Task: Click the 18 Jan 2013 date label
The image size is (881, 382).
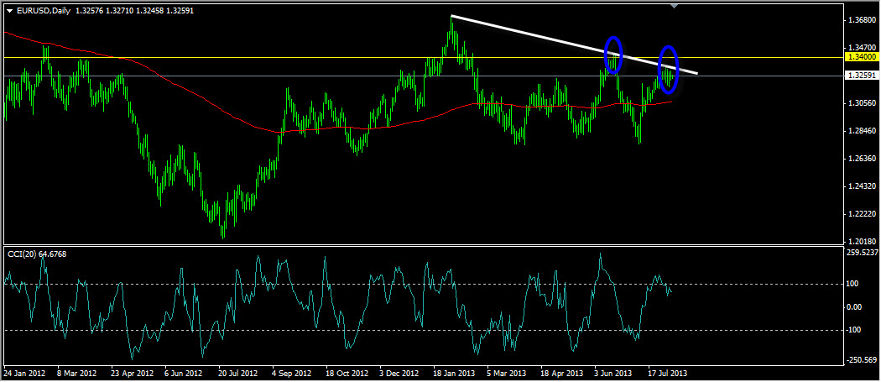Action: (453, 373)
